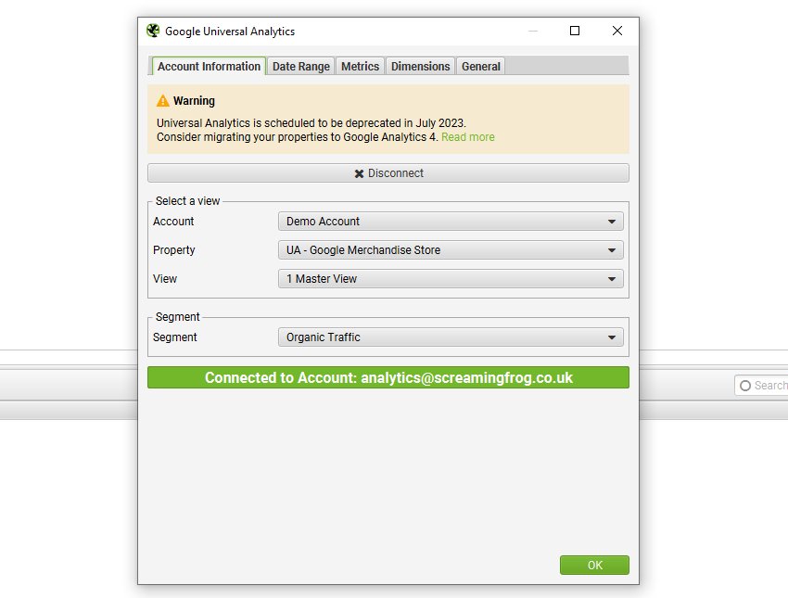Expand the Property dropdown for Google Merchandise Store
The width and height of the screenshot is (788, 598).
(451, 250)
